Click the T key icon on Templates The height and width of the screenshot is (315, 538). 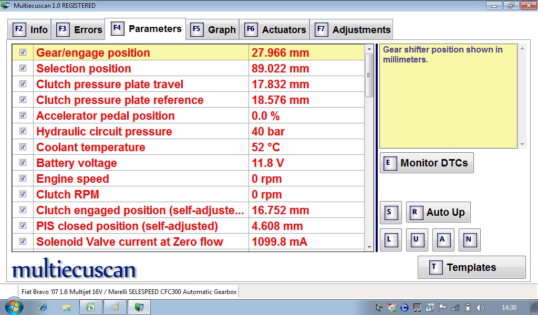point(435,267)
